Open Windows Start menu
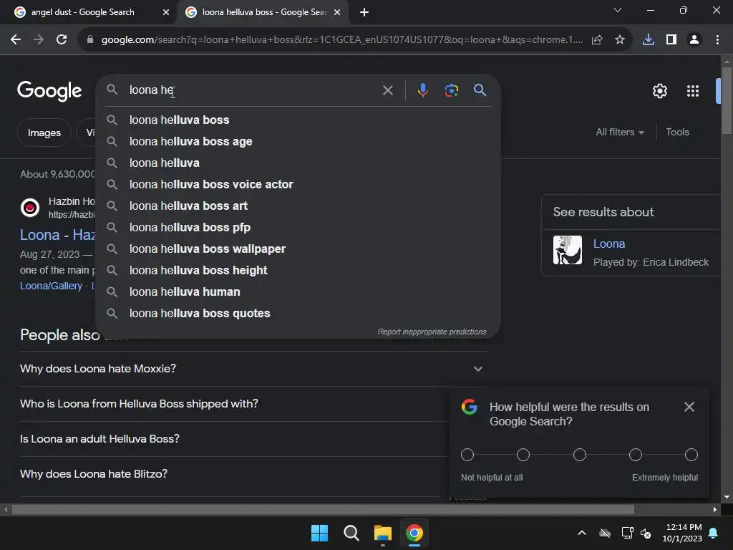Image resolution: width=733 pixels, height=550 pixels. coord(319,533)
